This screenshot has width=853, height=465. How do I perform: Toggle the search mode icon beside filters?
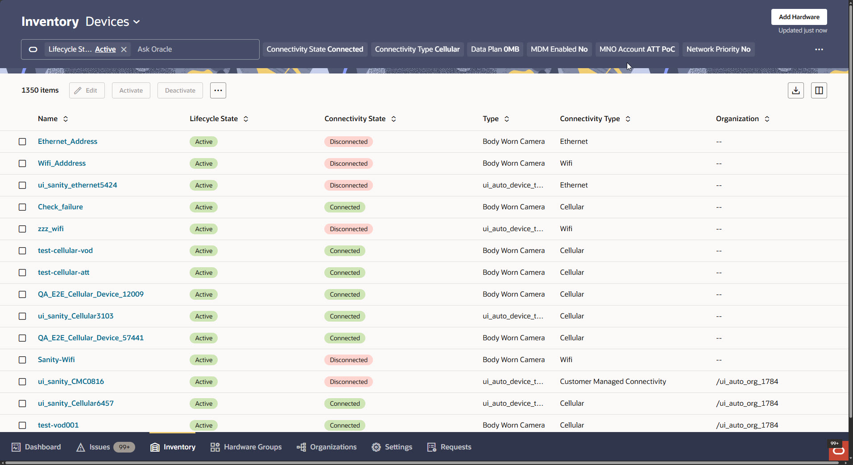[33, 49]
